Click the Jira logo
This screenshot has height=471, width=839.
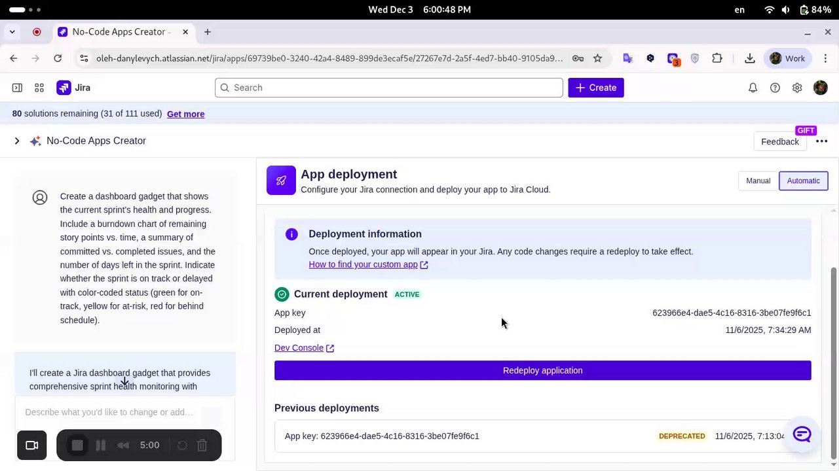click(73, 88)
